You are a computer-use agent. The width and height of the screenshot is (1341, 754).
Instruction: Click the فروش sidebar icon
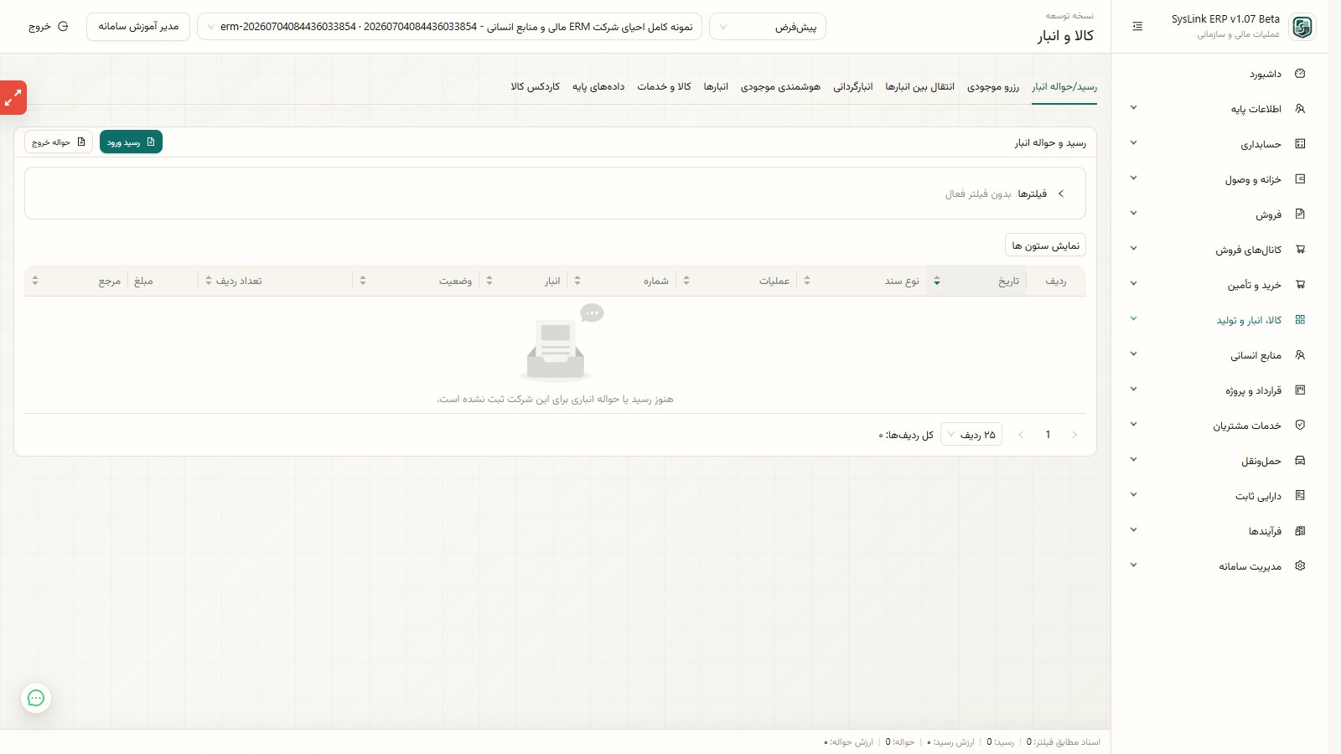point(1300,214)
